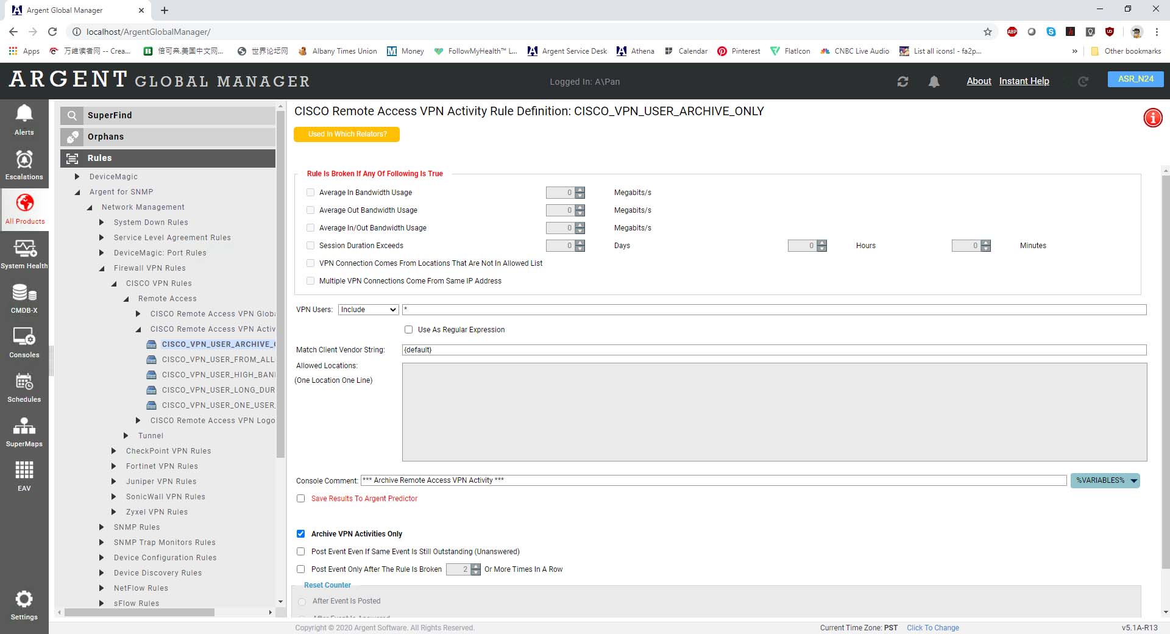Screen dimensions: 1170x634
Task: Uncheck Archive VPN Activities Only
Action: (300, 534)
